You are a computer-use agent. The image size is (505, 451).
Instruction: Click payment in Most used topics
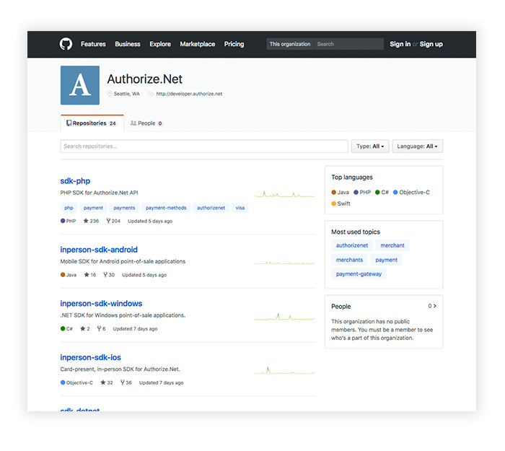tap(386, 260)
